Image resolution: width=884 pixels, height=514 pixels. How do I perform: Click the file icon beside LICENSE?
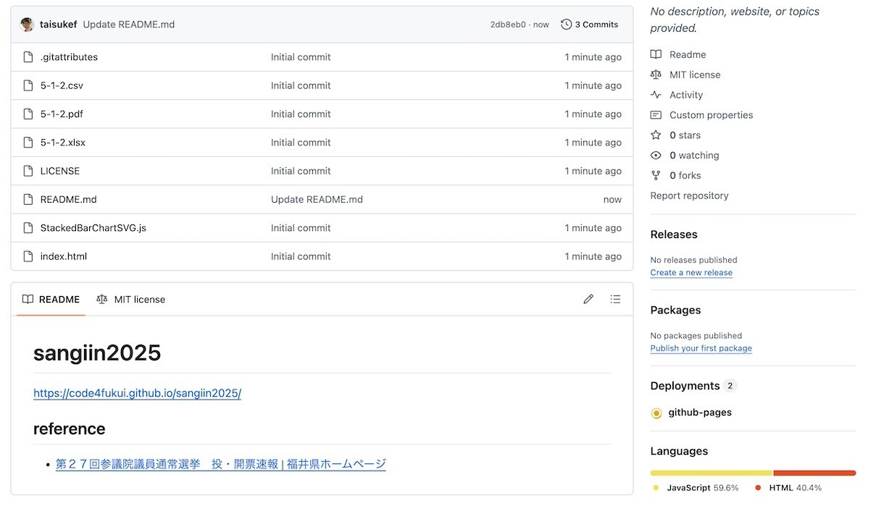point(28,171)
